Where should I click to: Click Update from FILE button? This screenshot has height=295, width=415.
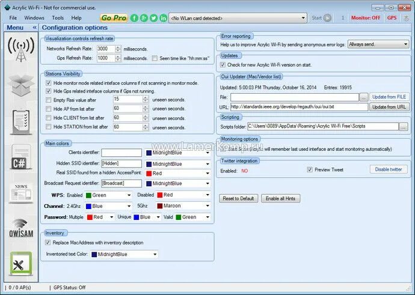[x=389, y=97]
